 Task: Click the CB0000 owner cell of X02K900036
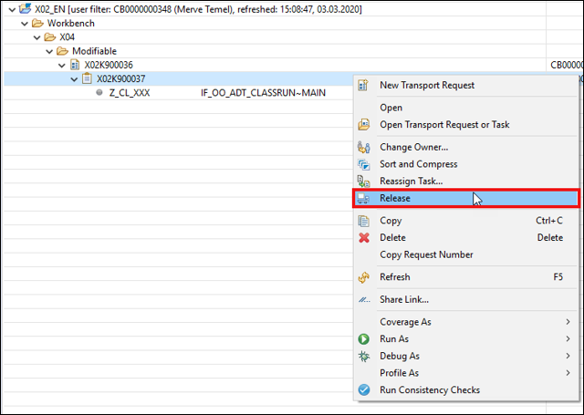tap(567, 65)
